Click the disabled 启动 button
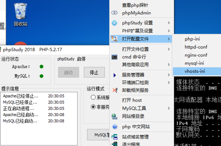The width and height of the screenshot is (221, 146). [x=68, y=72]
